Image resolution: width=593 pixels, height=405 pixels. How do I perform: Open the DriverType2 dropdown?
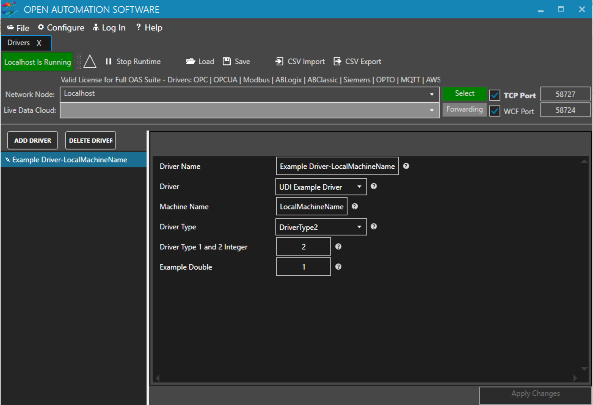(359, 227)
